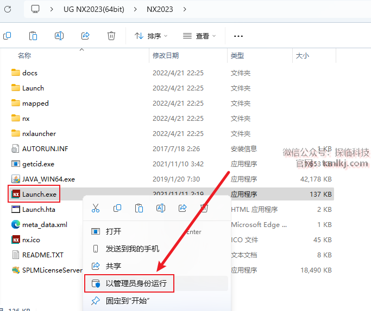Refresh the folder with the reload icon
Screen dimensions: 371x311
pos(8,9)
